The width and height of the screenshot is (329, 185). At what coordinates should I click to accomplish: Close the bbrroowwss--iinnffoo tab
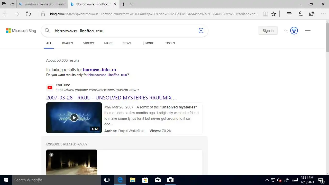coord(115,4)
